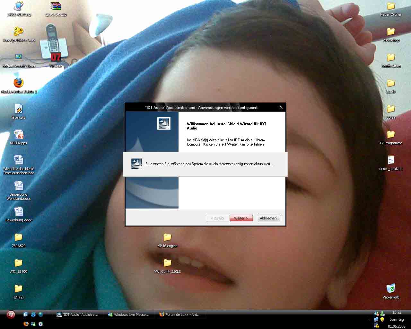Select the listen.pls file icon

click(x=19, y=112)
